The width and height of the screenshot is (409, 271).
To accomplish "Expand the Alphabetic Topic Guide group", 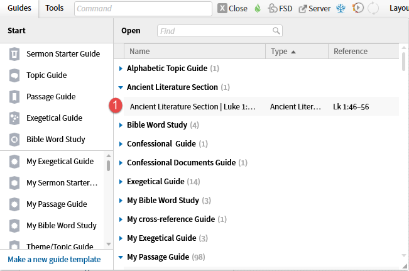I will tap(121, 69).
